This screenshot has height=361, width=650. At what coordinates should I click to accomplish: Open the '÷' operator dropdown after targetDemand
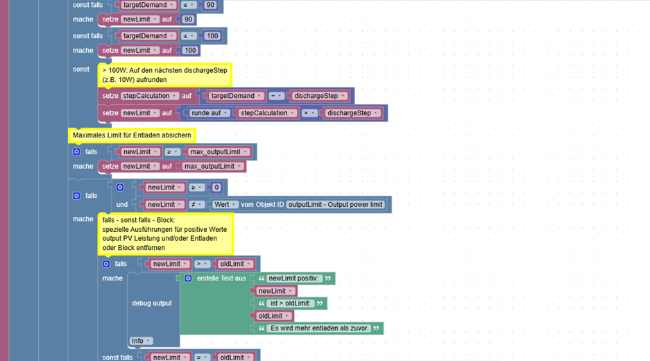click(x=276, y=96)
